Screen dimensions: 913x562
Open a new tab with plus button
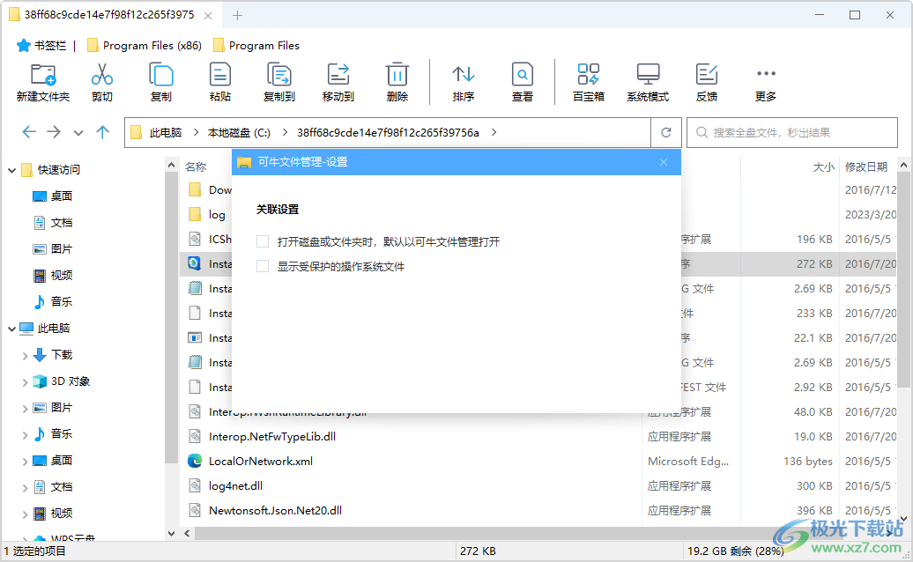click(237, 16)
